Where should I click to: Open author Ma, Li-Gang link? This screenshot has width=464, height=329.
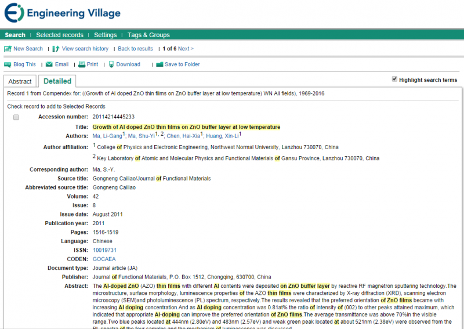pos(107,136)
